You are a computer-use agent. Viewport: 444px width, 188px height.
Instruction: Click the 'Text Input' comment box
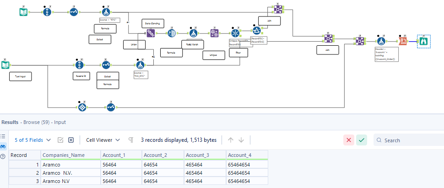[x=21, y=76]
